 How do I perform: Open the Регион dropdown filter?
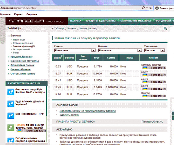[93, 50]
